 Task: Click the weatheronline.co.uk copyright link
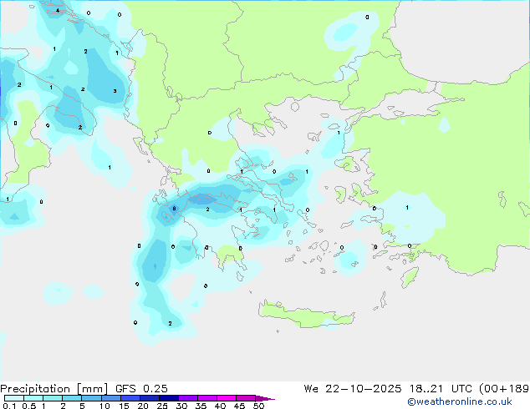(460, 401)
